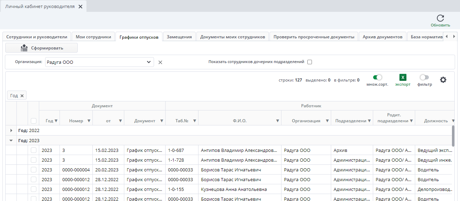Switch to Мои сотрудники tab
The height and width of the screenshot is (201, 460).
pos(93,37)
